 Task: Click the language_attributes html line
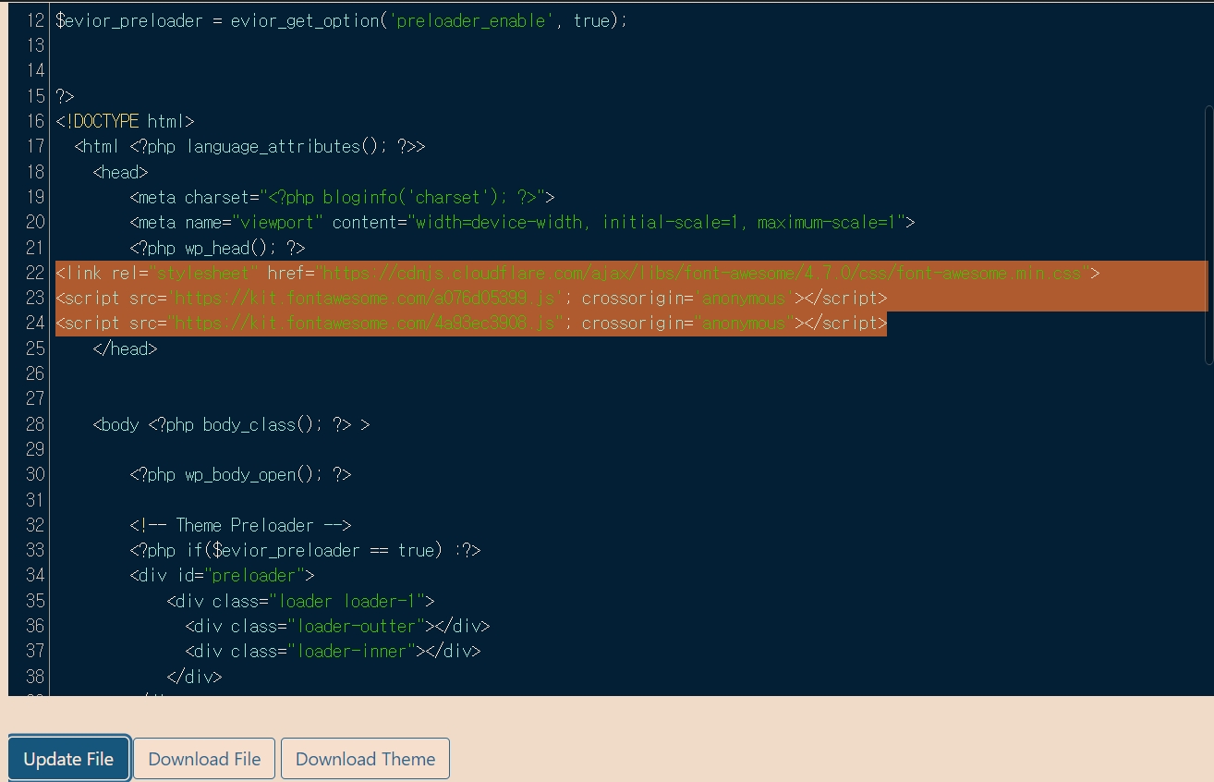click(249, 146)
